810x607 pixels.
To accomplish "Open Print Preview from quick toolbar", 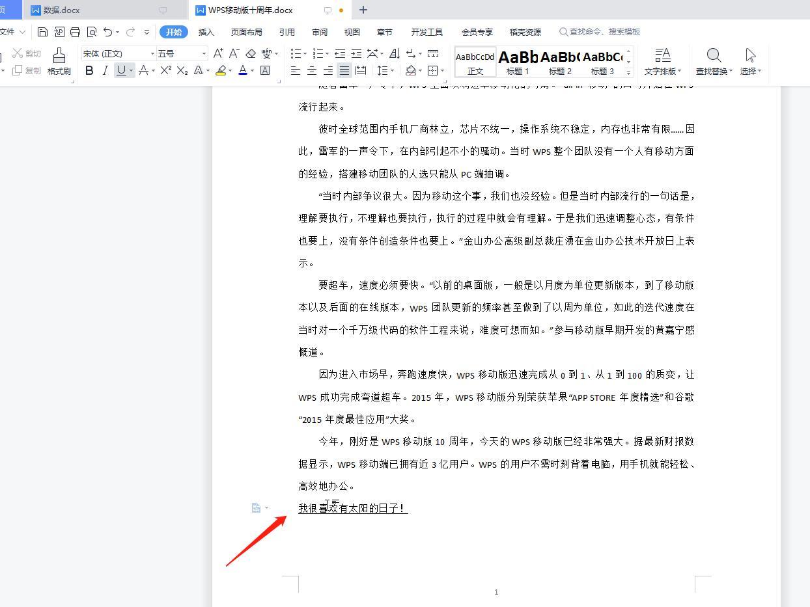I will [x=91, y=32].
